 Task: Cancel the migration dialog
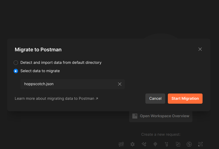[x=155, y=98]
